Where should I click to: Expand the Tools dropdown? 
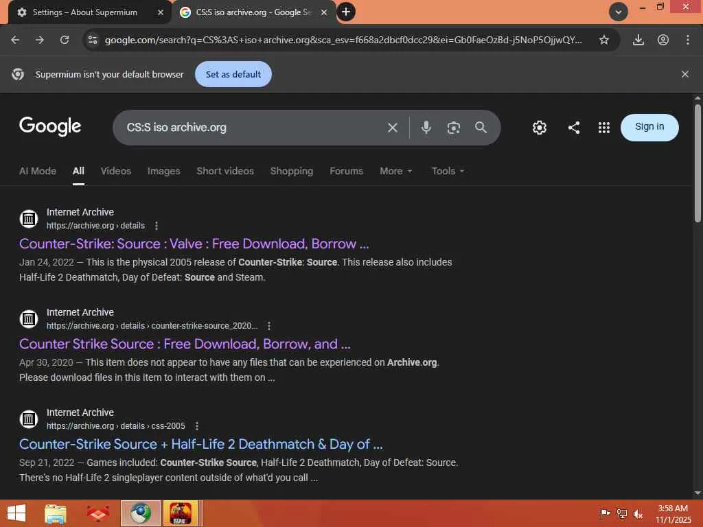[x=448, y=171]
